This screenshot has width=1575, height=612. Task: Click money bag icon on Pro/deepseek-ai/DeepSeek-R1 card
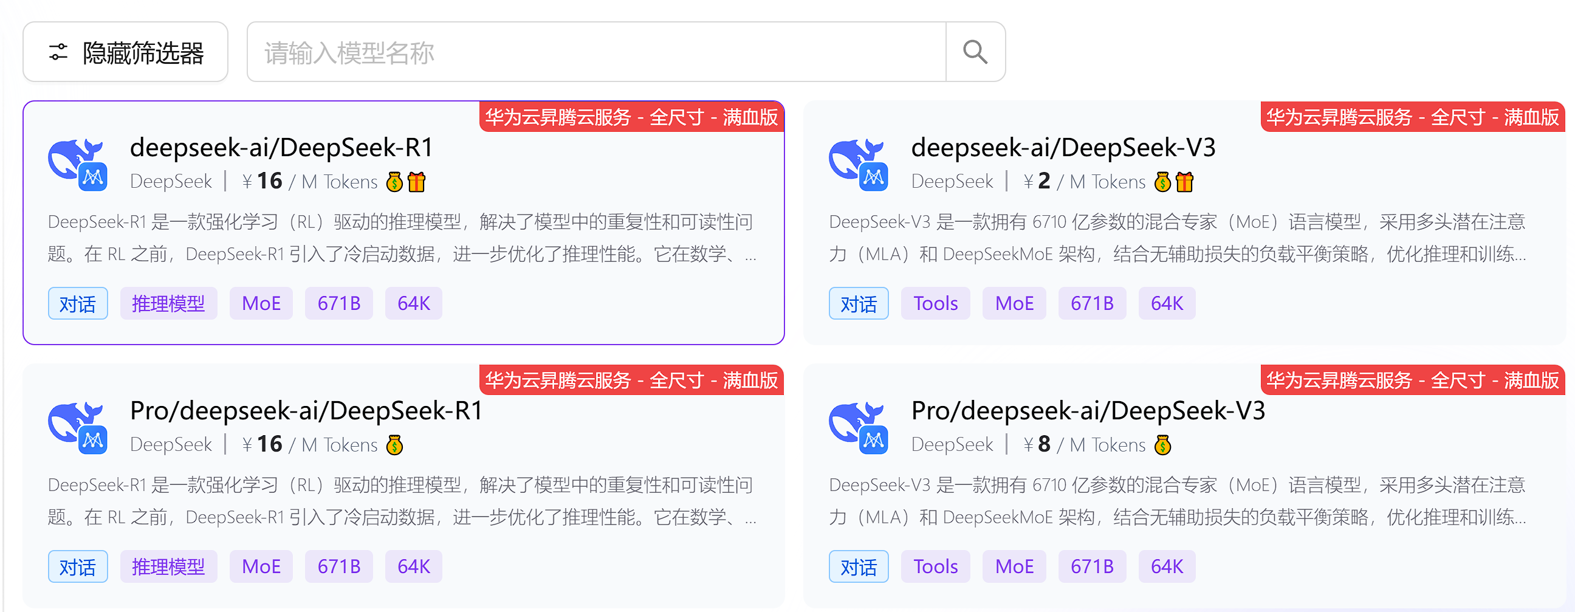click(x=394, y=444)
